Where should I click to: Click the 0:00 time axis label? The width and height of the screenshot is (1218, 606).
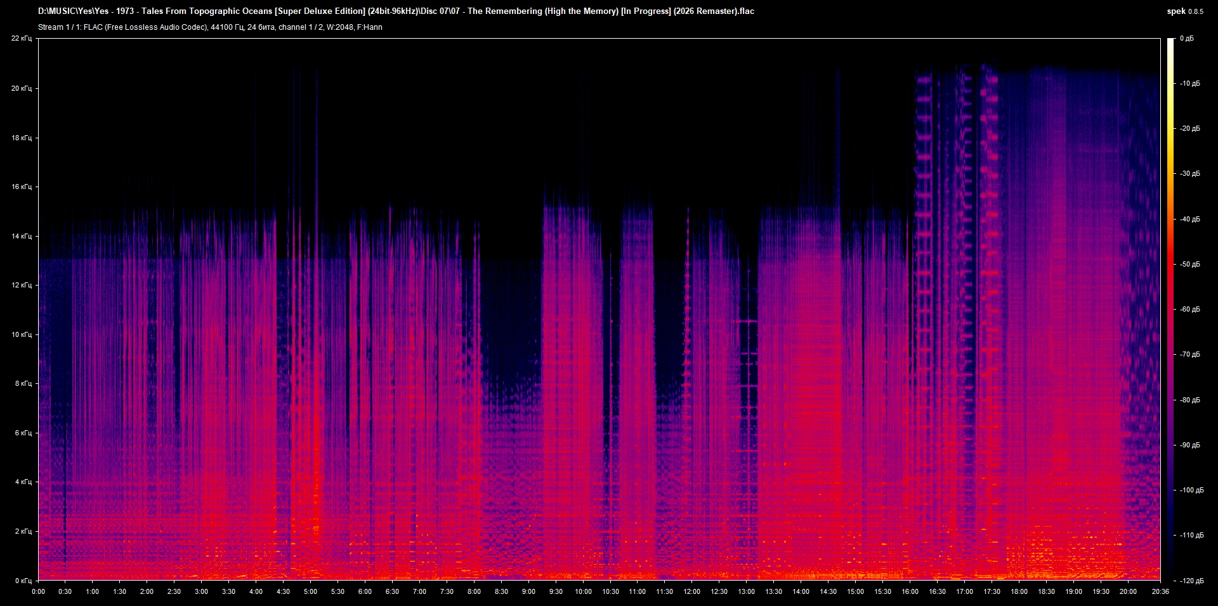[39, 591]
